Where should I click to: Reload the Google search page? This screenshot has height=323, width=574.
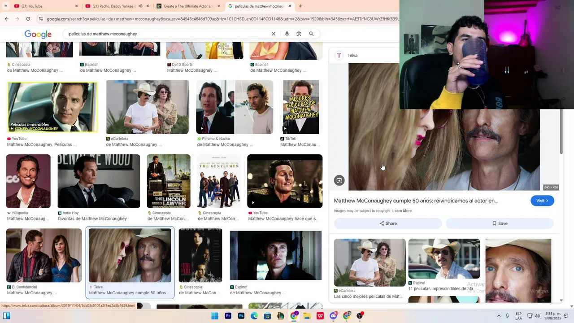click(28, 19)
